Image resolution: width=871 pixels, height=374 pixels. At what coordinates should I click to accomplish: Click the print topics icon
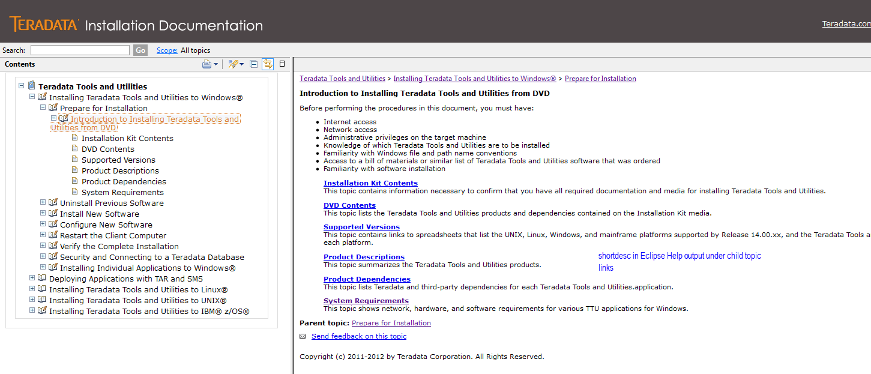coord(206,64)
